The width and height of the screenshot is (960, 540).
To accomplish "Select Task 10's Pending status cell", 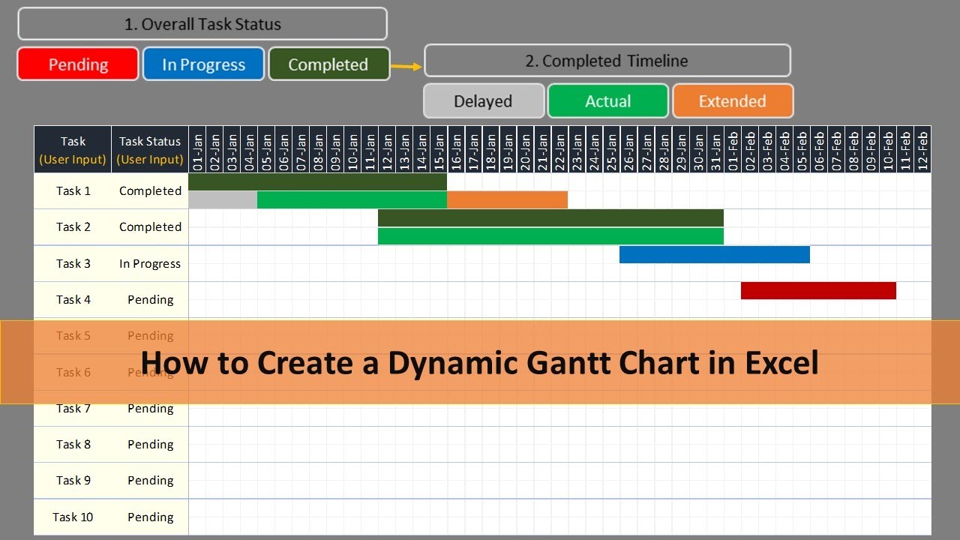I will 150,517.
